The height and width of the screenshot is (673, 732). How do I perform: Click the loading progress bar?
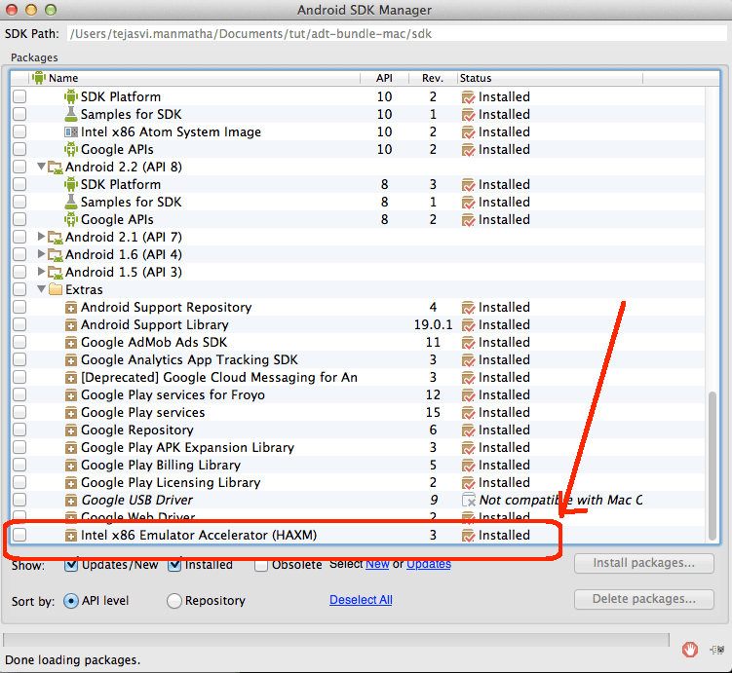pyautogui.click(x=336, y=640)
